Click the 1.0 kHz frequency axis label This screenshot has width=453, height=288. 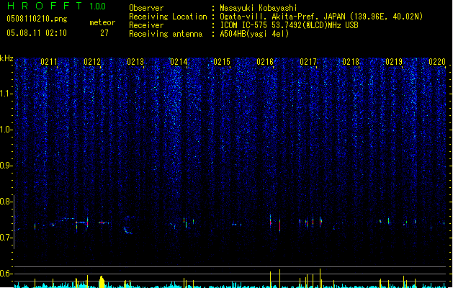(6, 130)
